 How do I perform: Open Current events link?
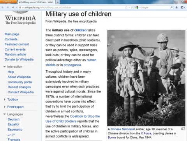[x=15, y=49]
